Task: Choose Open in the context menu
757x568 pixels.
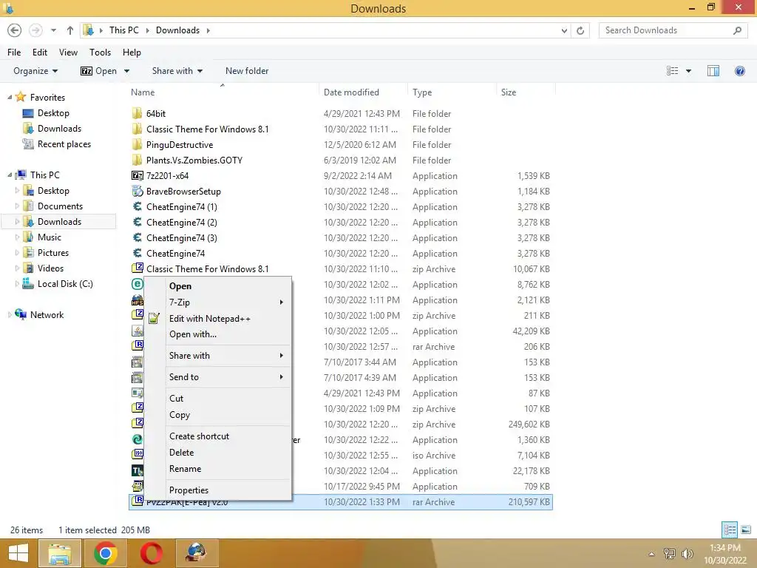Action: [180, 286]
